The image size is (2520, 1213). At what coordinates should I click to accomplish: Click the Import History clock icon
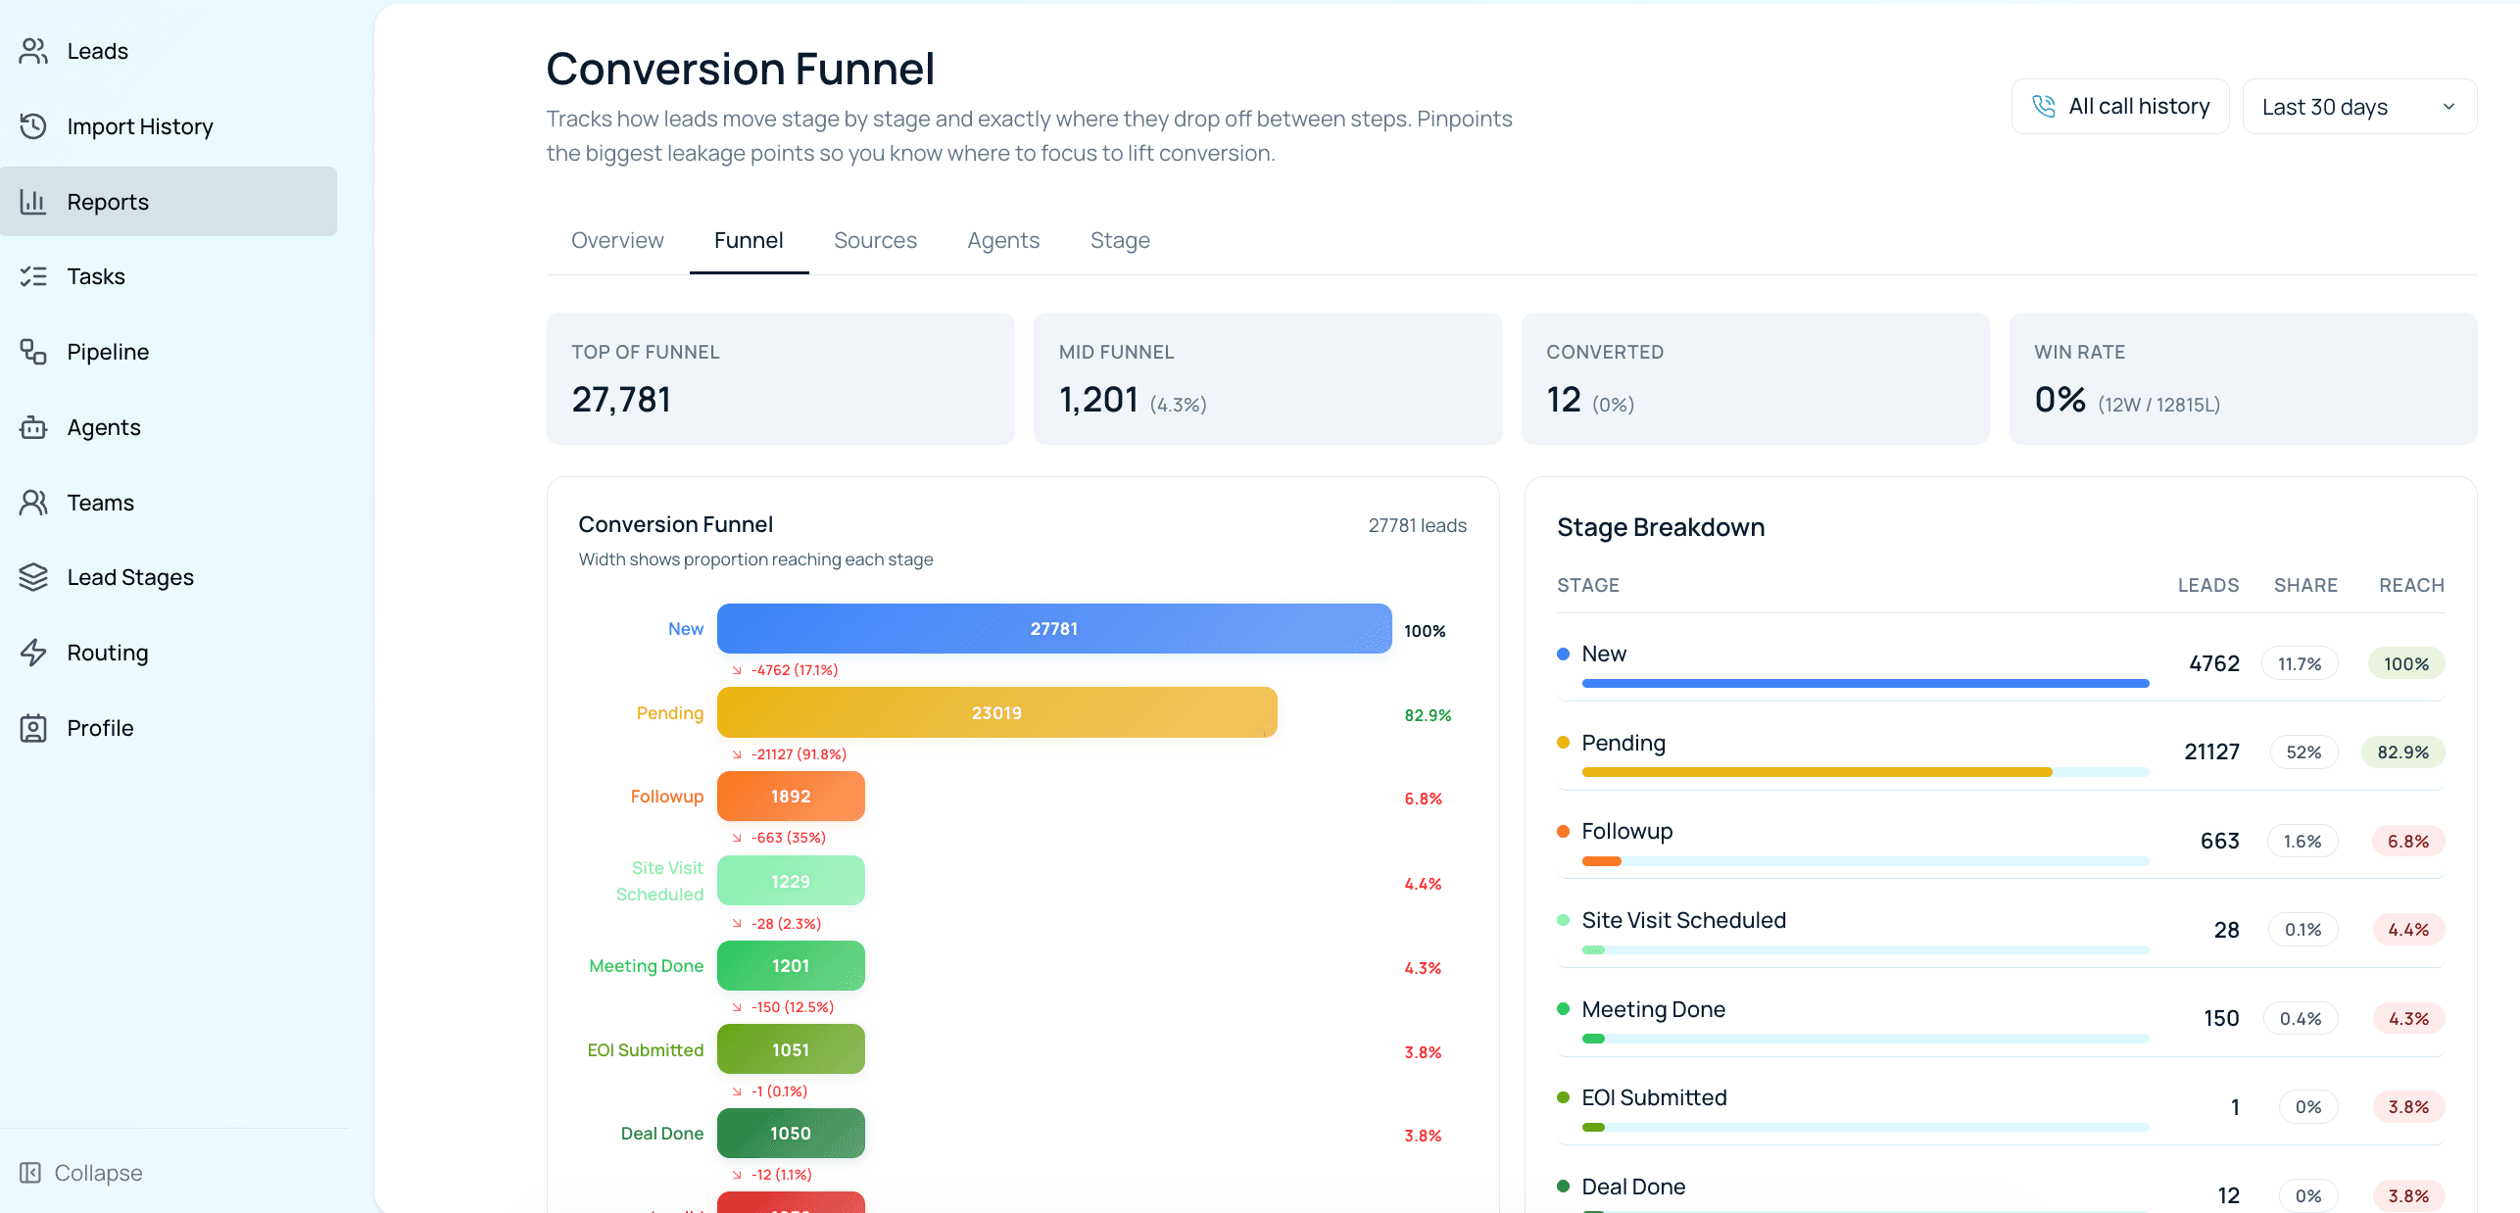click(x=33, y=126)
